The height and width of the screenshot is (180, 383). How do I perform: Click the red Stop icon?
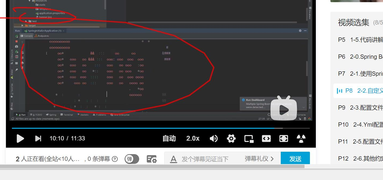(16, 41)
